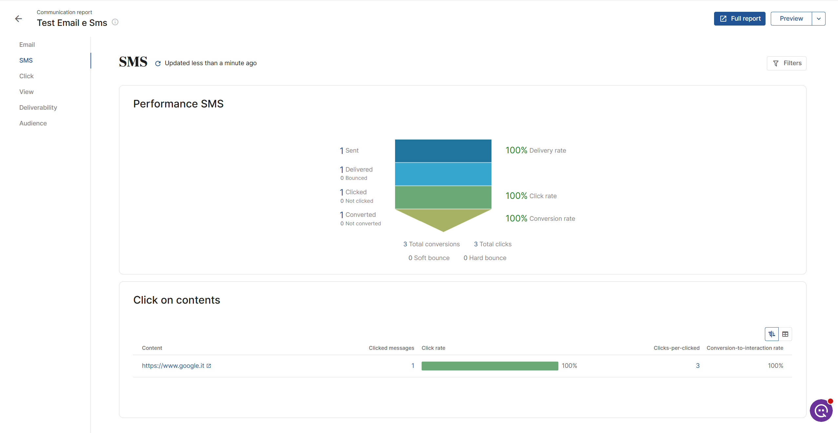Viewport: 838px width, 433px height.
Task: Go back using the left arrow icon
Action: coord(19,19)
